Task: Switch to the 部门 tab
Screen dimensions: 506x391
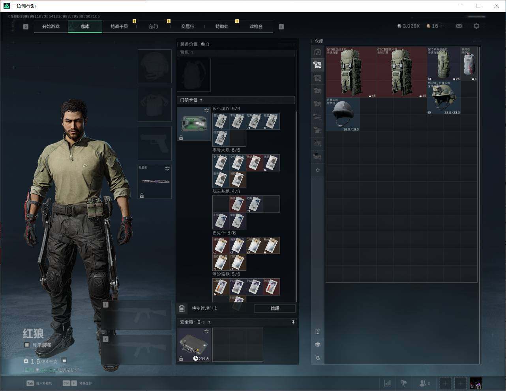Action: pyautogui.click(x=154, y=26)
